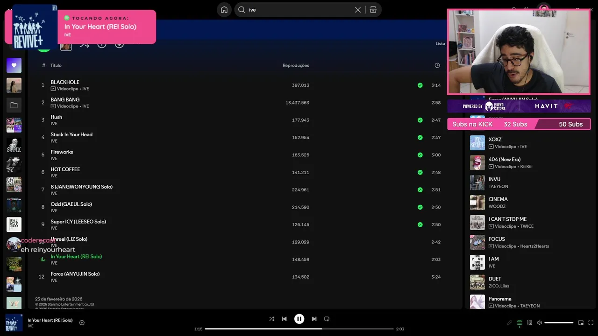Viewport: 598px width, 336px height.
Task: Go to Spotify Home via house icon
Action: click(x=224, y=10)
